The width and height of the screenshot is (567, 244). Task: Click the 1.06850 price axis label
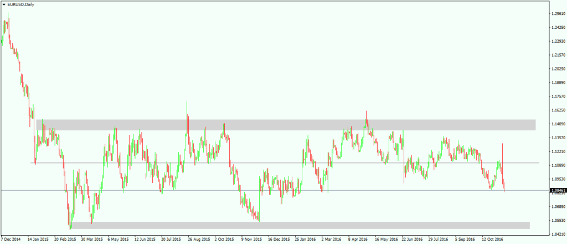[x=558, y=207]
